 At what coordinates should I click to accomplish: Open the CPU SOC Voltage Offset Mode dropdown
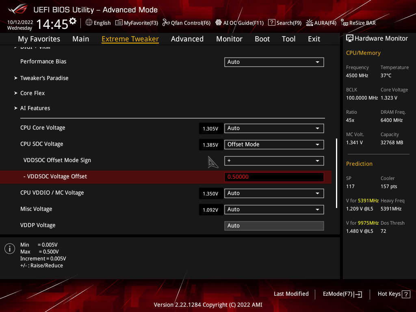pyautogui.click(x=274, y=145)
